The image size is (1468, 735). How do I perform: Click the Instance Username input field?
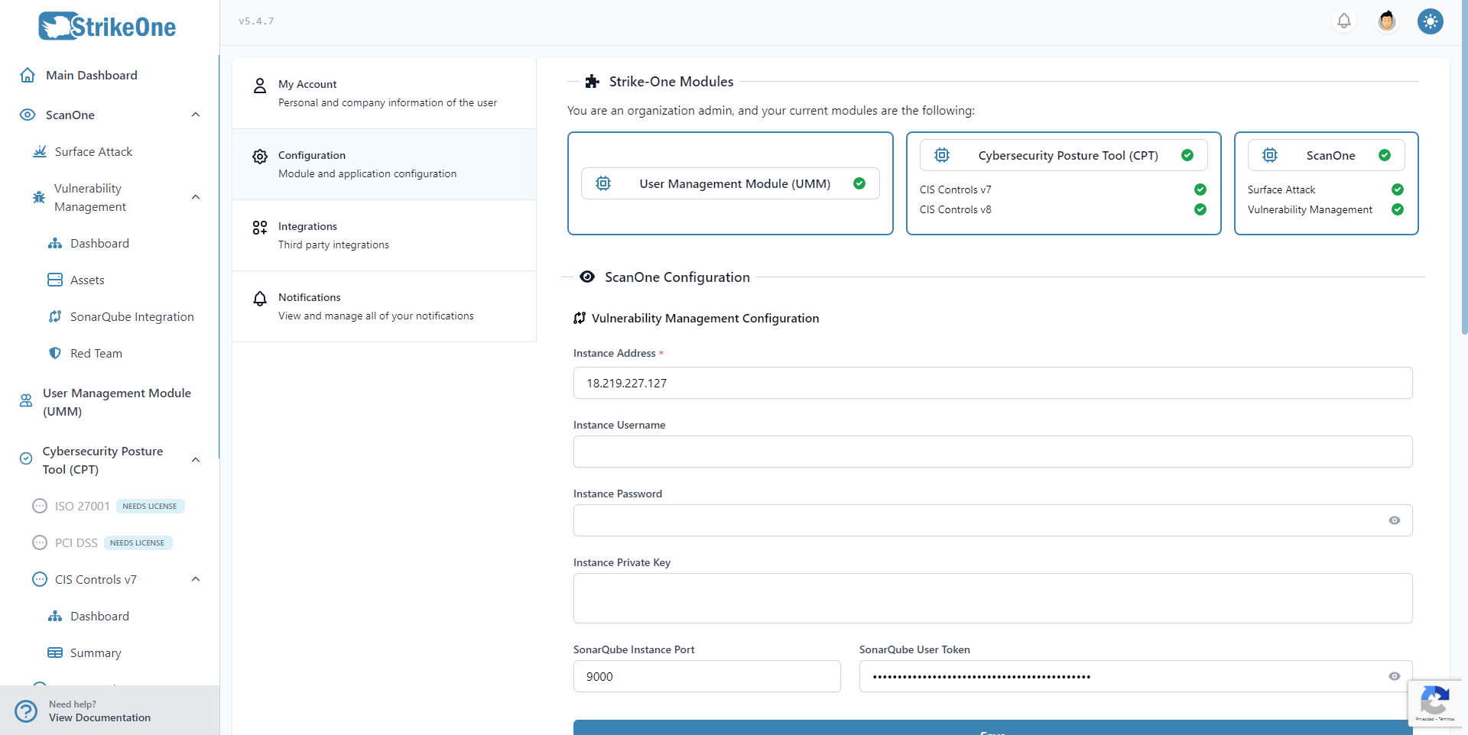coord(992,452)
